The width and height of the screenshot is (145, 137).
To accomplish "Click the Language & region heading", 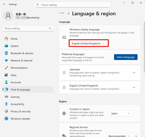I will [x=94, y=14].
